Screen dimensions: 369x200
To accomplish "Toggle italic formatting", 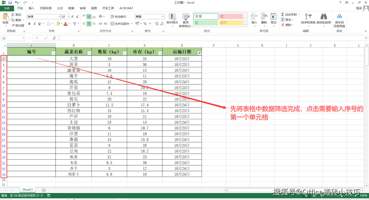I will coord(34,23).
